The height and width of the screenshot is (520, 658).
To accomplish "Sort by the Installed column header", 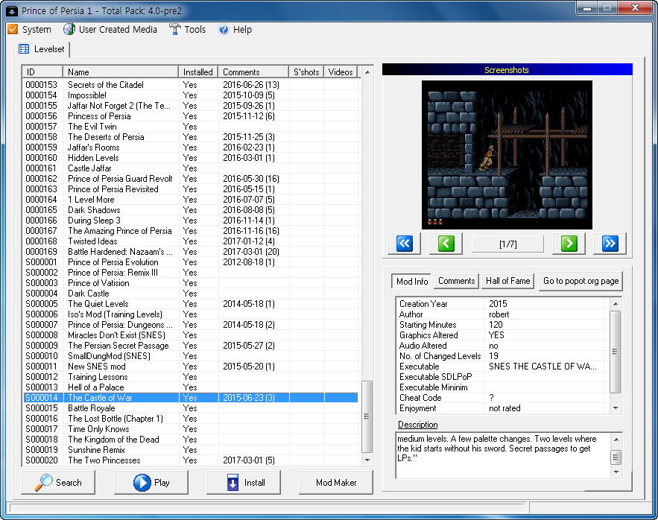I will (x=198, y=72).
